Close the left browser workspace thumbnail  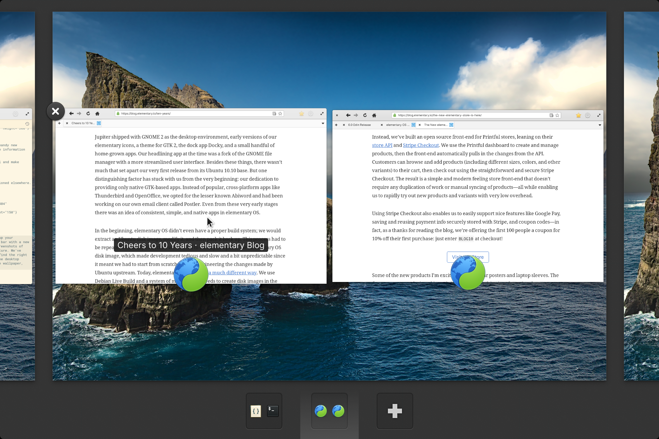pyautogui.click(x=55, y=111)
